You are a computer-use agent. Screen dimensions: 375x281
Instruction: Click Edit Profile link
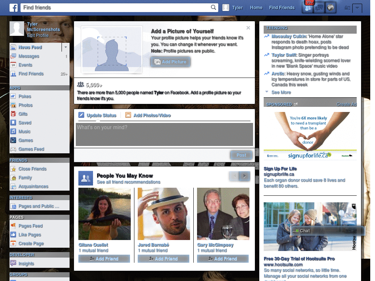pos(38,35)
